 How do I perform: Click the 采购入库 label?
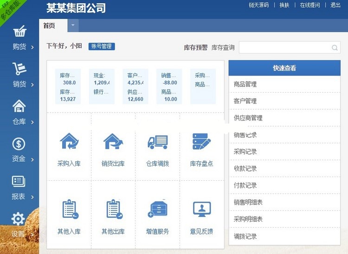[69, 164]
